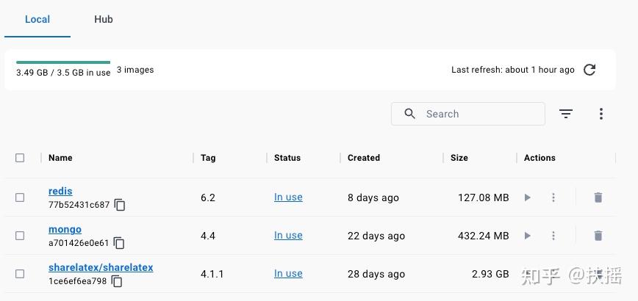The width and height of the screenshot is (638, 301).
Task: Run the mongo image
Action: coord(528,236)
